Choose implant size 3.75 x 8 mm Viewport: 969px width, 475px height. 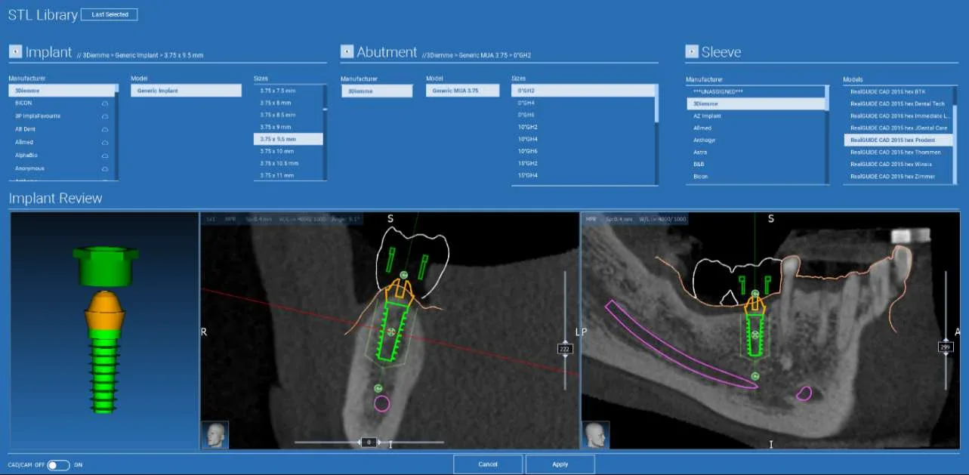(x=288, y=103)
